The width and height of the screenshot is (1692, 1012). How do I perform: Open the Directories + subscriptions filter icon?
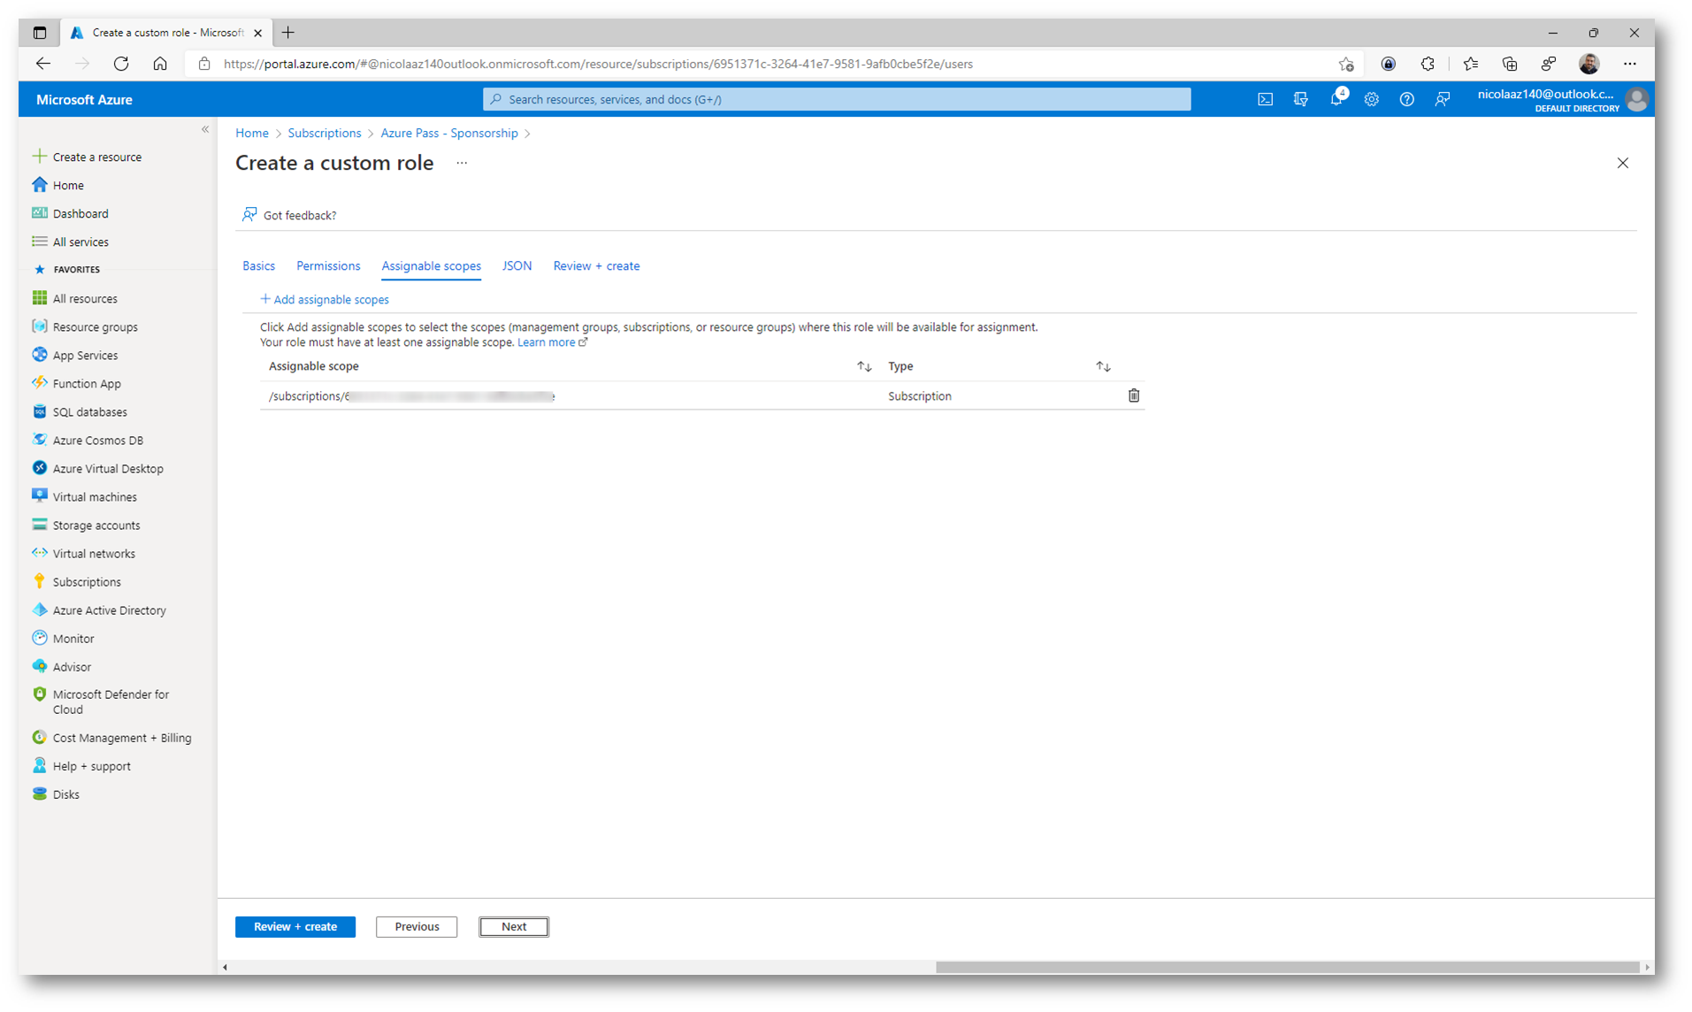1300,99
